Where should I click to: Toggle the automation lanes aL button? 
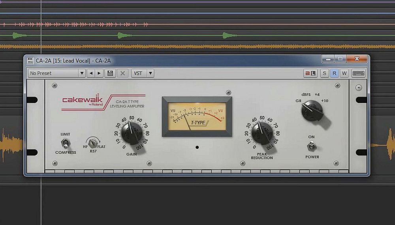310,73
